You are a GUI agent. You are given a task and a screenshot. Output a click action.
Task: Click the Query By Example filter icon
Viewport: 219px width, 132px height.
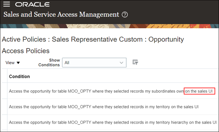click(135, 62)
